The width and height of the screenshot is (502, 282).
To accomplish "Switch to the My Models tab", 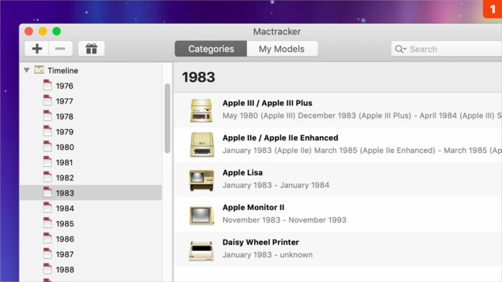I will [x=282, y=49].
